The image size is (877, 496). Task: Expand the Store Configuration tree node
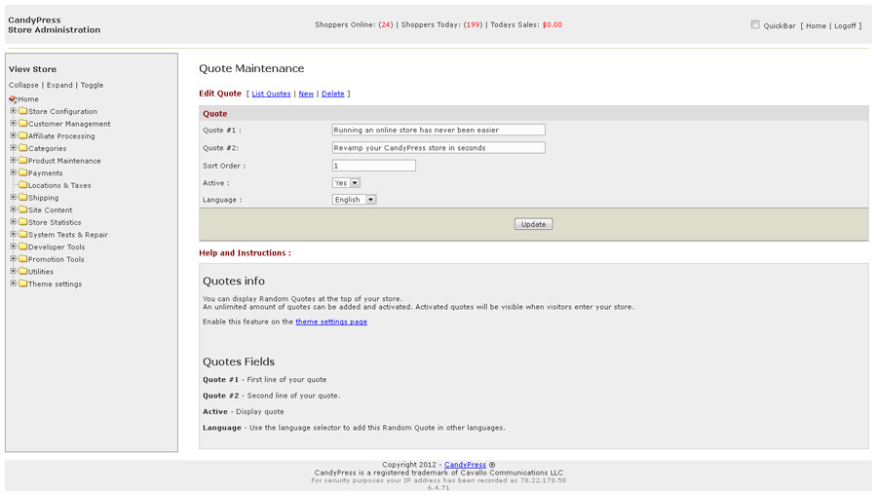(x=14, y=111)
